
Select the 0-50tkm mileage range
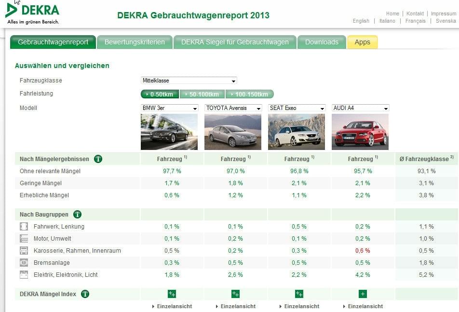[160, 94]
